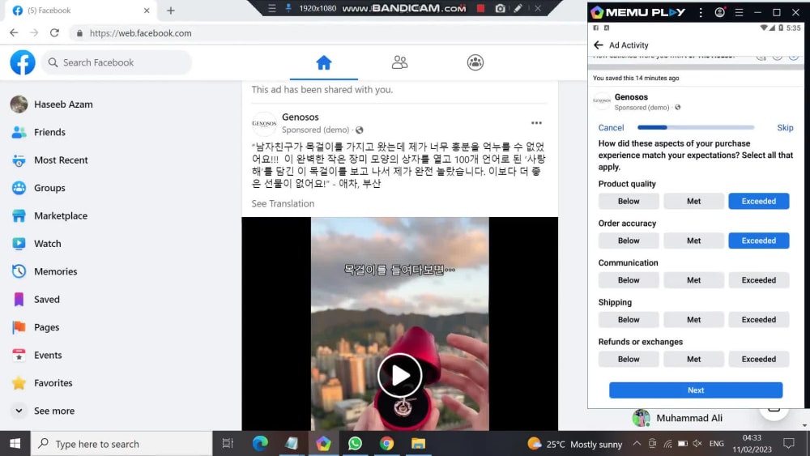Screen dimensions: 810x456
Task: Select Met for Shipping
Action: click(x=694, y=320)
